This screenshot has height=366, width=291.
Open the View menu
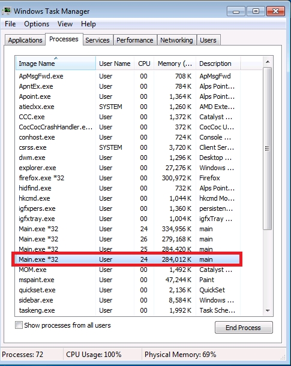point(65,24)
